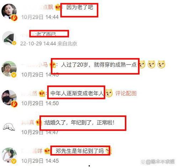Click the last doge emoji after 成熟一点
Viewport: 178px width, 168px height.
point(161,64)
